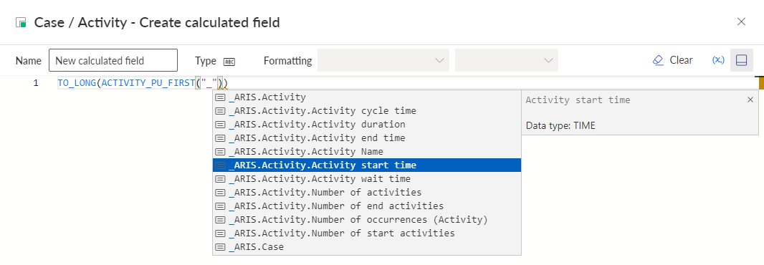Click ACTIVITY_PU_FIRST in the formula editor
Image resolution: width=764 pixels, height=265 pixels.
pyautogui.click(x=148, y=83)
